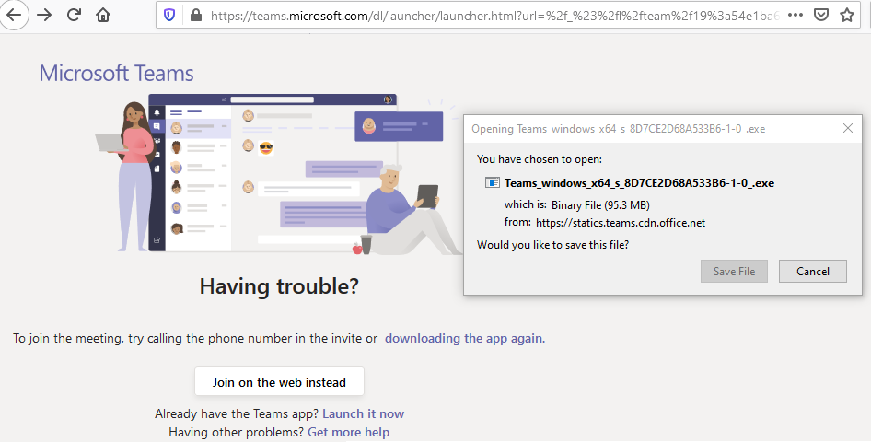Click 'Would you like to save this file?' text
The height and width of the screenshot is (442, 871).
[552, 244]
